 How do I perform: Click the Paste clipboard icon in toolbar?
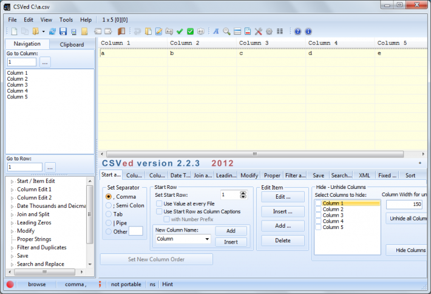tap(148, 32)
